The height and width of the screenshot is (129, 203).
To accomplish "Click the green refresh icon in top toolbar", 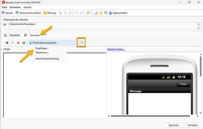I will pyautogui.click(x=88, y=13).
